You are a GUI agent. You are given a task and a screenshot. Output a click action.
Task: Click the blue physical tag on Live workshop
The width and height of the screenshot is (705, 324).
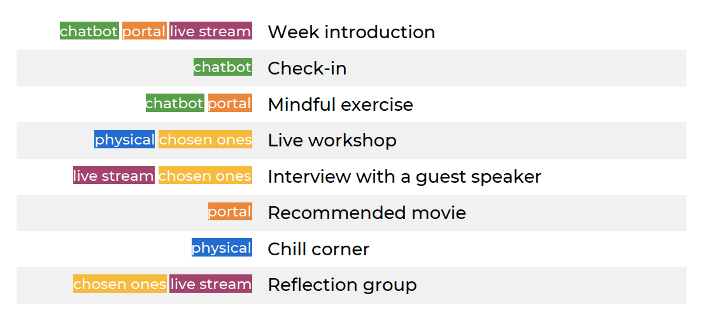124,139
